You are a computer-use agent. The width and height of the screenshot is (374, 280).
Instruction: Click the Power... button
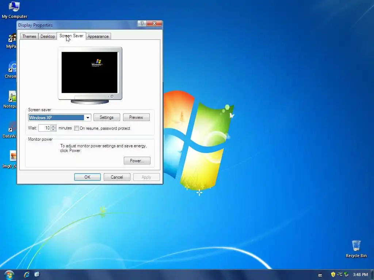point(137,161)
